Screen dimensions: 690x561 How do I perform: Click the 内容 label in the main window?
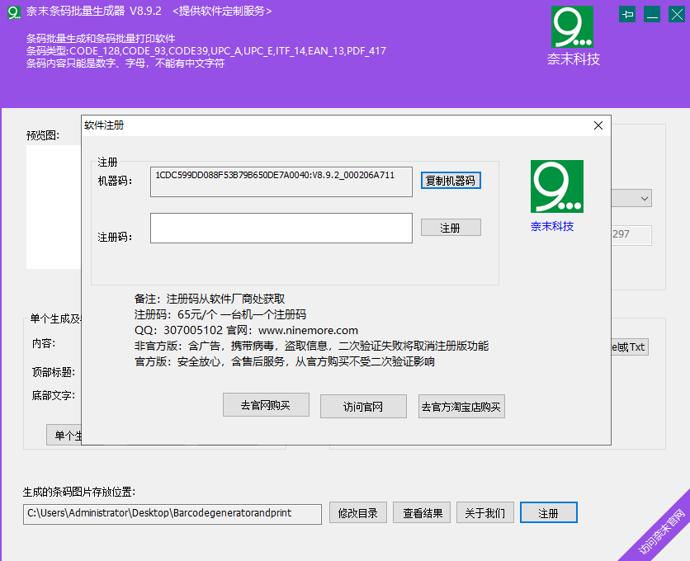tap(44, 343)
